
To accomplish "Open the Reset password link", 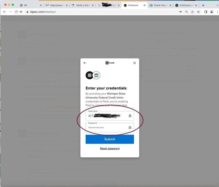I will pos(110,149).
